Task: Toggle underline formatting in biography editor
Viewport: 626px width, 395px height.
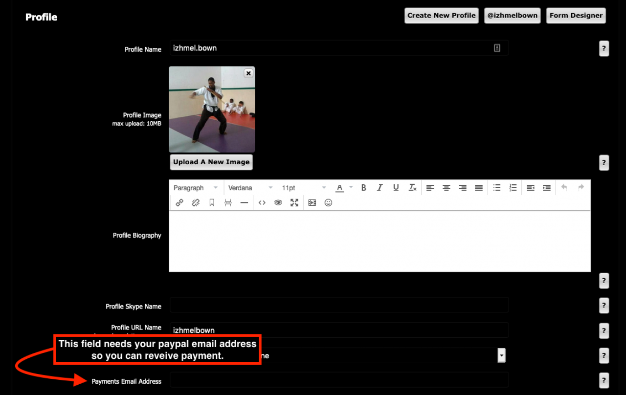Action: tap(396, 188)
